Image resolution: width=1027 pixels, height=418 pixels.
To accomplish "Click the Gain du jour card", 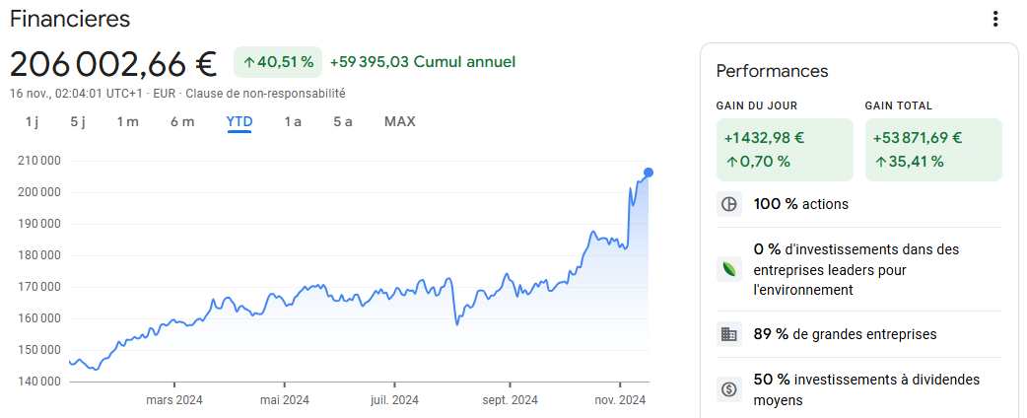I will [x=785, y=150].
